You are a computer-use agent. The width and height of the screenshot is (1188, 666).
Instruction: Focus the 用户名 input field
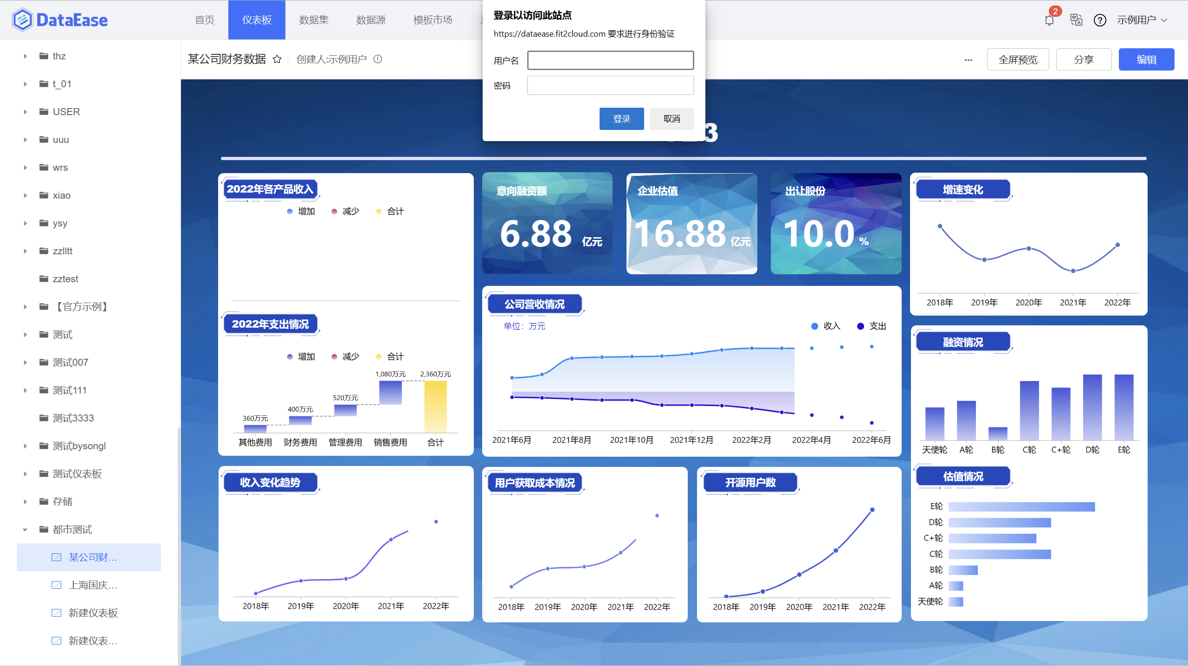point(610,60)
